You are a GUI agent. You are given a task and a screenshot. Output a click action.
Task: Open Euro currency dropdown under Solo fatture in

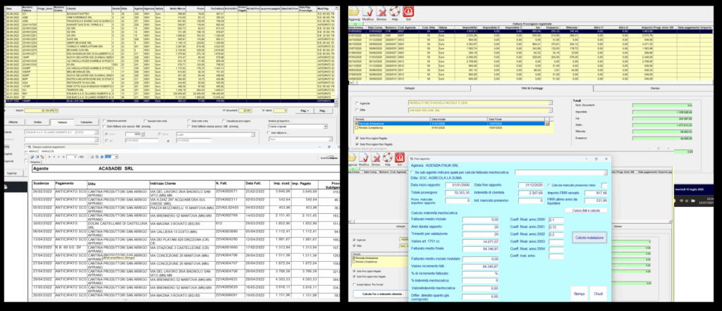[331, 139]
